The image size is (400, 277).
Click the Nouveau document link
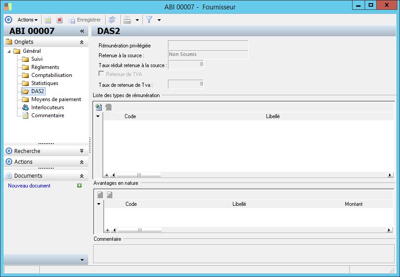coord(29,186)
